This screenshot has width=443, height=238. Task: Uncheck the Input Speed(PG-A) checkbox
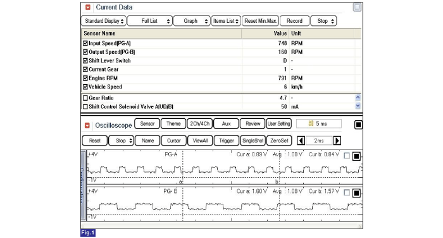[x=85, y=43]
